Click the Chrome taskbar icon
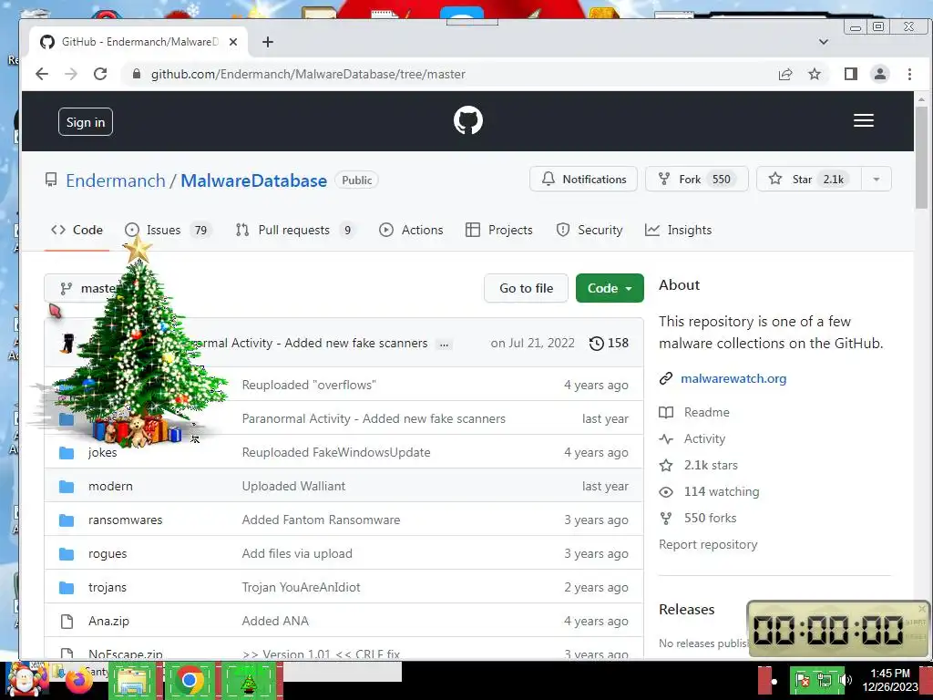933x700 pixels. click(x=190, y=680)
